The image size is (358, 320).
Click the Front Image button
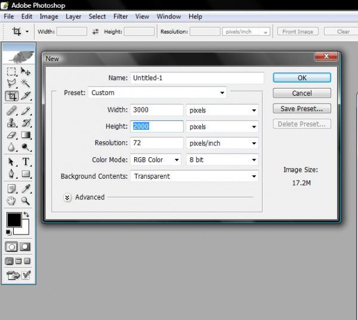click(298, 32)
